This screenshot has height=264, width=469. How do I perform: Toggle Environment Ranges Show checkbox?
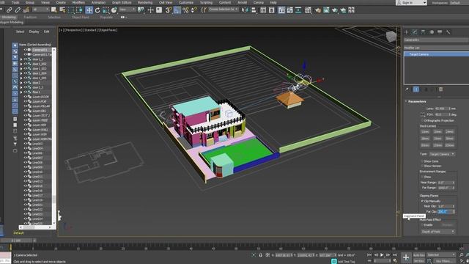pyautogui.click(x=422, y=177)
